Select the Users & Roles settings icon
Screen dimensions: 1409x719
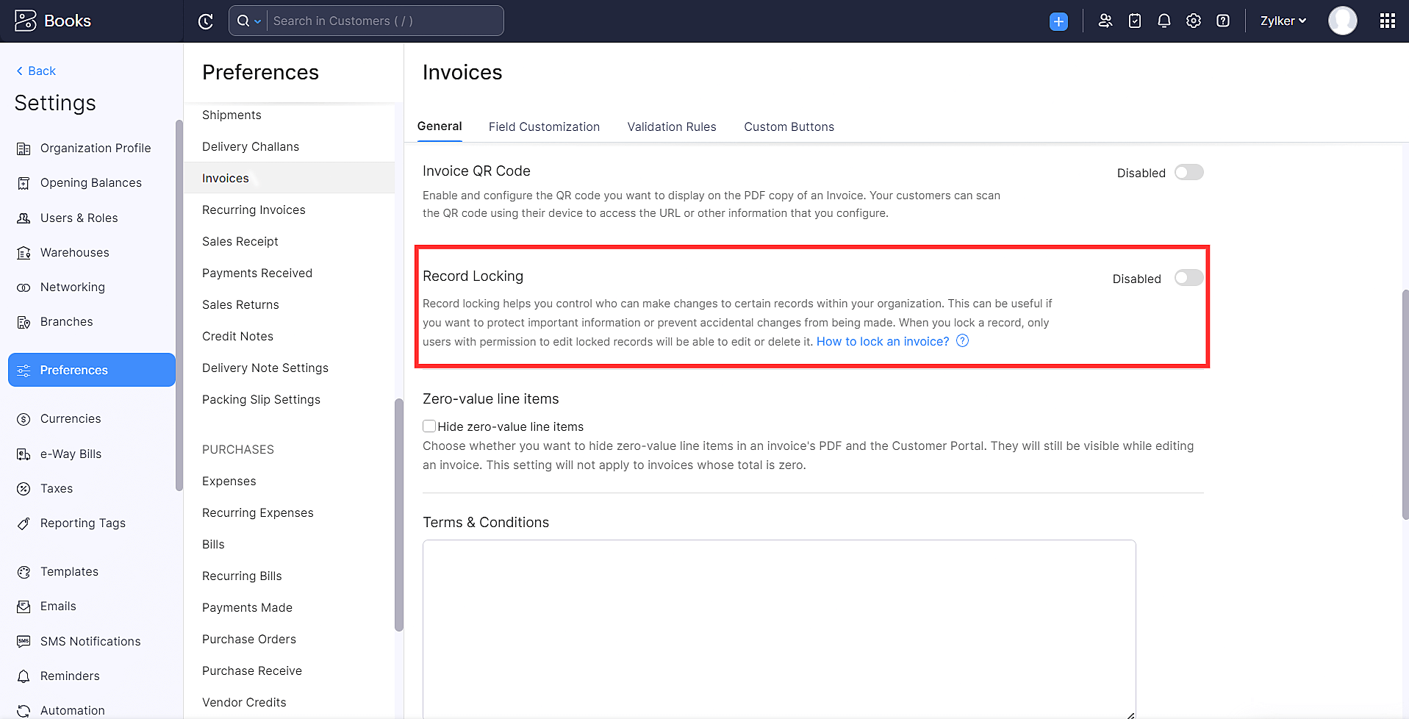24,218
